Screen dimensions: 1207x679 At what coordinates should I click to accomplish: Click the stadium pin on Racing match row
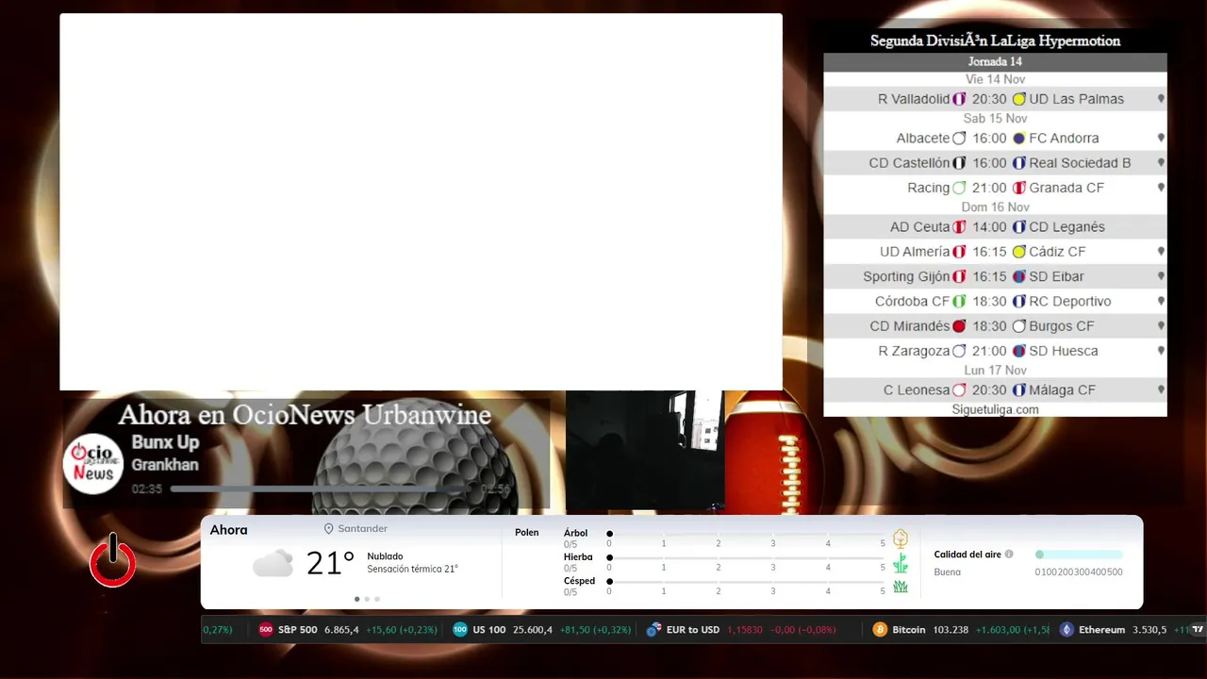pos(1161,188)
